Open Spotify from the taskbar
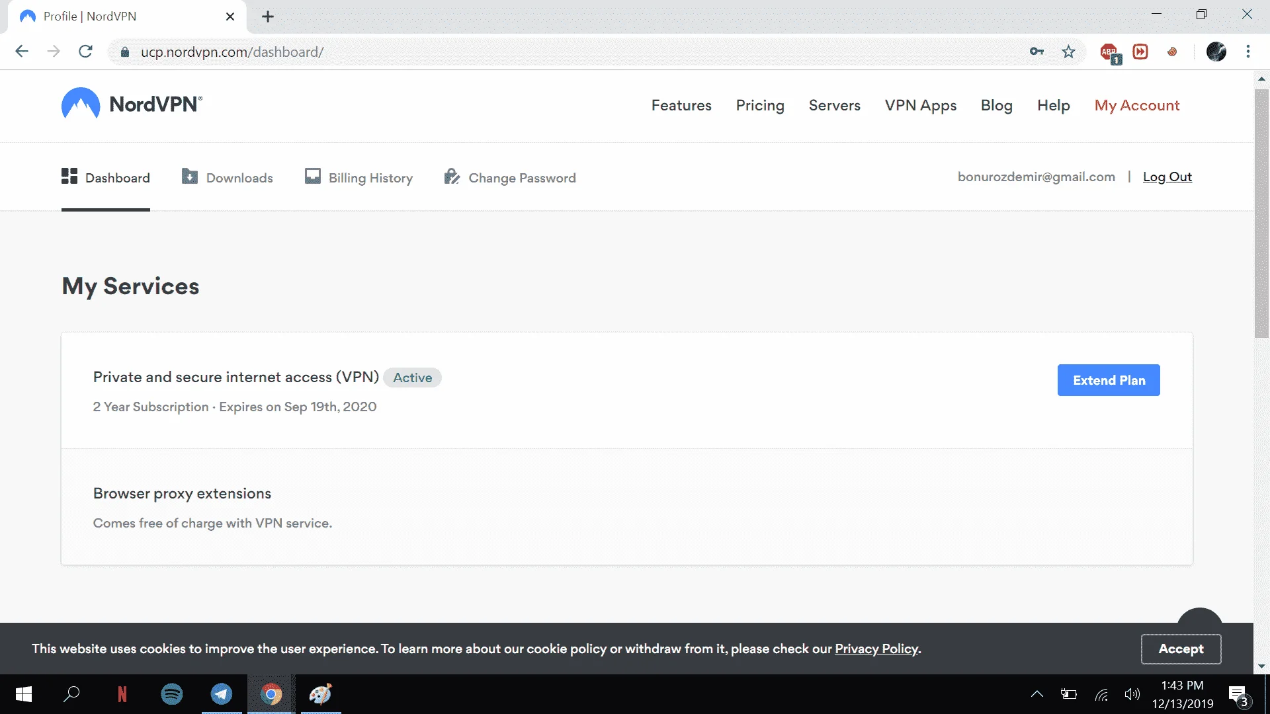Image resolution: width=1270 pixels, height=714 pixels. 172,694
